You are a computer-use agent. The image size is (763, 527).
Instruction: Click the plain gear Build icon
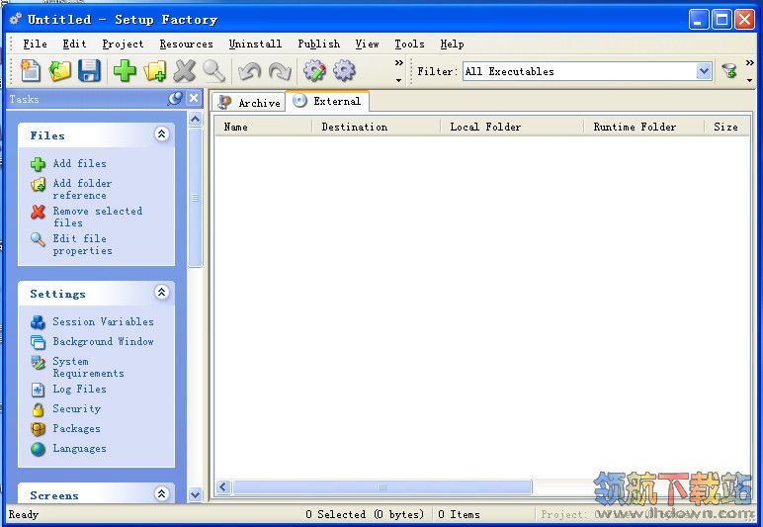(344, 71)
